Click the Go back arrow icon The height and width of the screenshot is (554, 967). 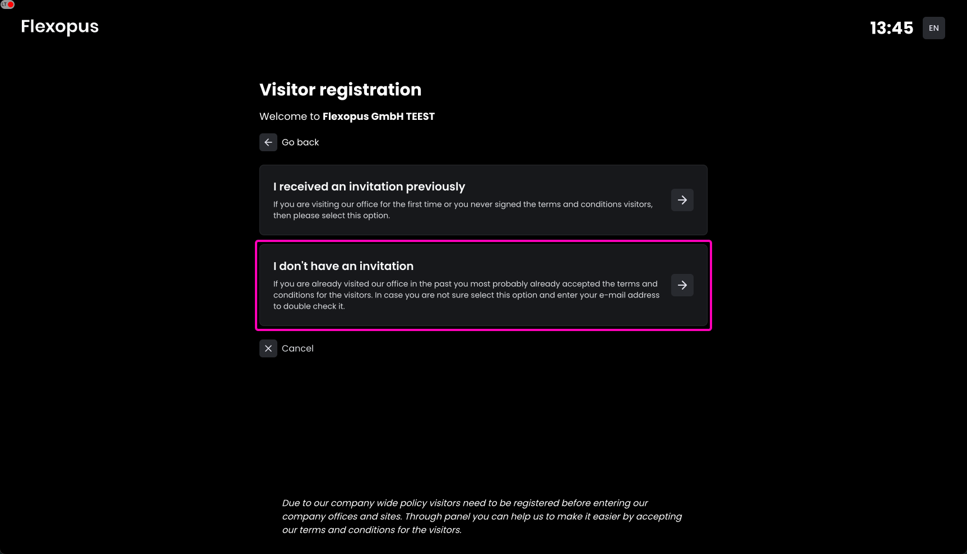pyautogui.click(x=268, y=142)
